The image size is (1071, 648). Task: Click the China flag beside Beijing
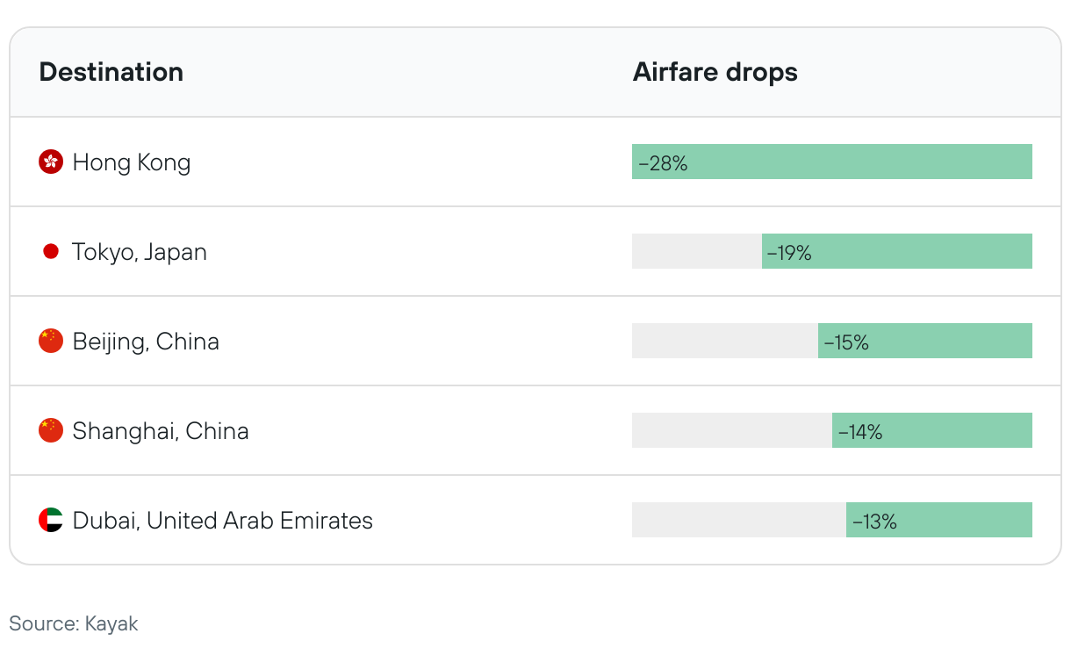pyautogui.click(x=51, y=342)
